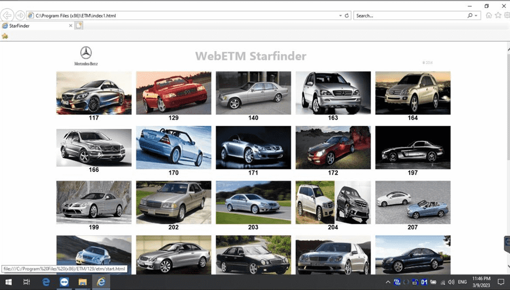Click the 129 label link
510x290 pixels.
[x=174, y=118]
